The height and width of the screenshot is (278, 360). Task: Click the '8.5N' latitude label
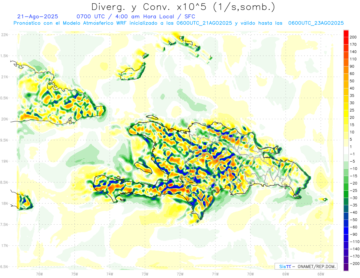pyautogui.click(x=4, y=182)
